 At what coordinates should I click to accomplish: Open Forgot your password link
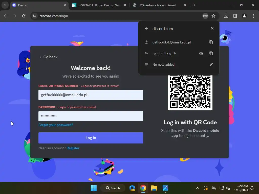(x=56, y=125)
